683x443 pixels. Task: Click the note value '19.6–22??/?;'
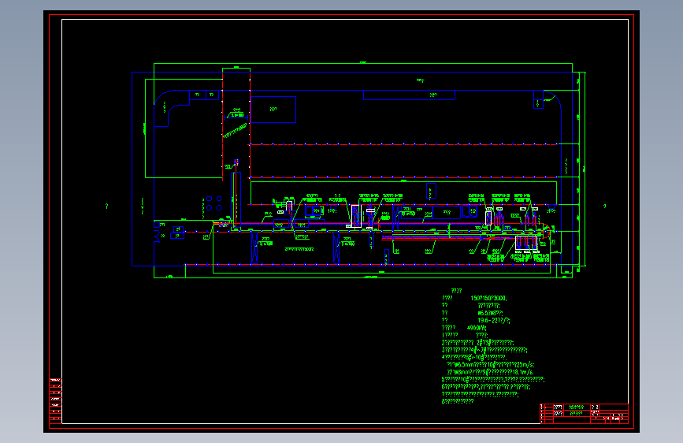(x=493, y=321)
